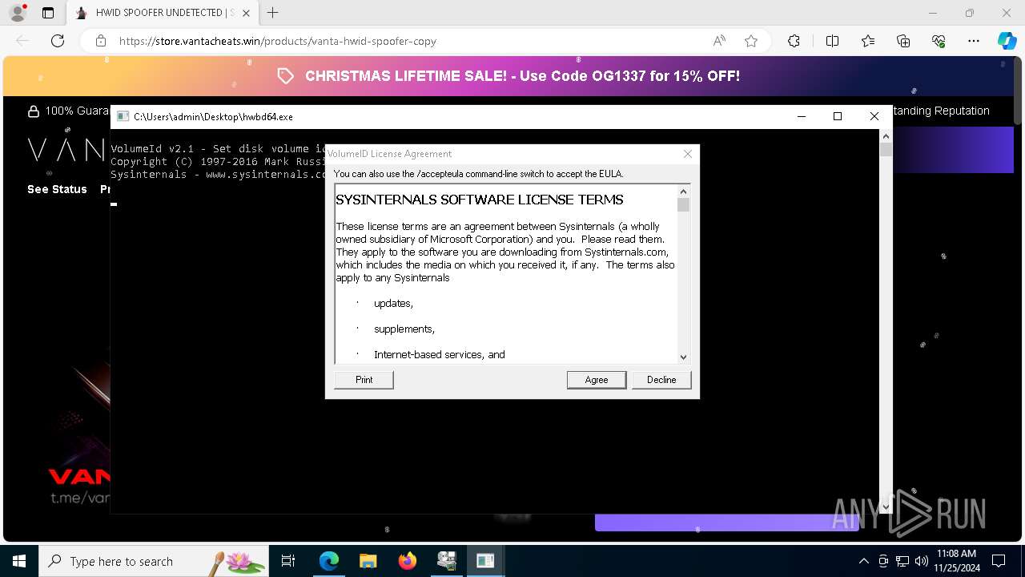Click the Read aloud icon in address bar
Image resolution: width=1025 pixels, height=577 pixels.
[x=719, y=41]
